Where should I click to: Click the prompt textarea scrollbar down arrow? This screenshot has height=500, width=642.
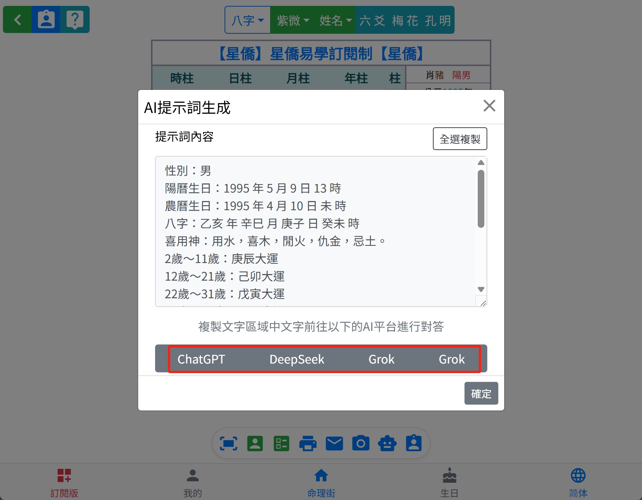tap(481, 289)
